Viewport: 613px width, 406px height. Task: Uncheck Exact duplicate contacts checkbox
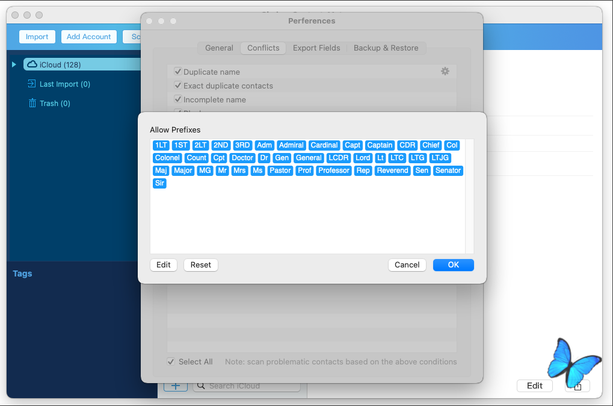click(178, 86)
